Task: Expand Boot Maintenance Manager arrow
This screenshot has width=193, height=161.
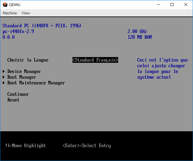Action: 4,83
